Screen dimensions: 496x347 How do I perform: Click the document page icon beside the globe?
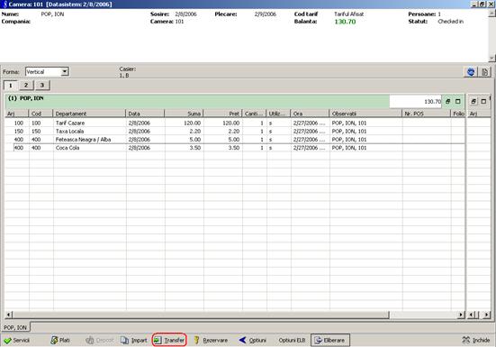tap(484, 72)
